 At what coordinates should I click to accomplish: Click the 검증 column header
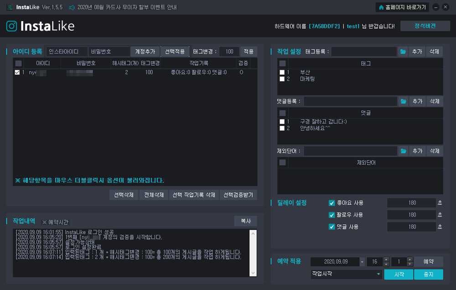(244, 63)
